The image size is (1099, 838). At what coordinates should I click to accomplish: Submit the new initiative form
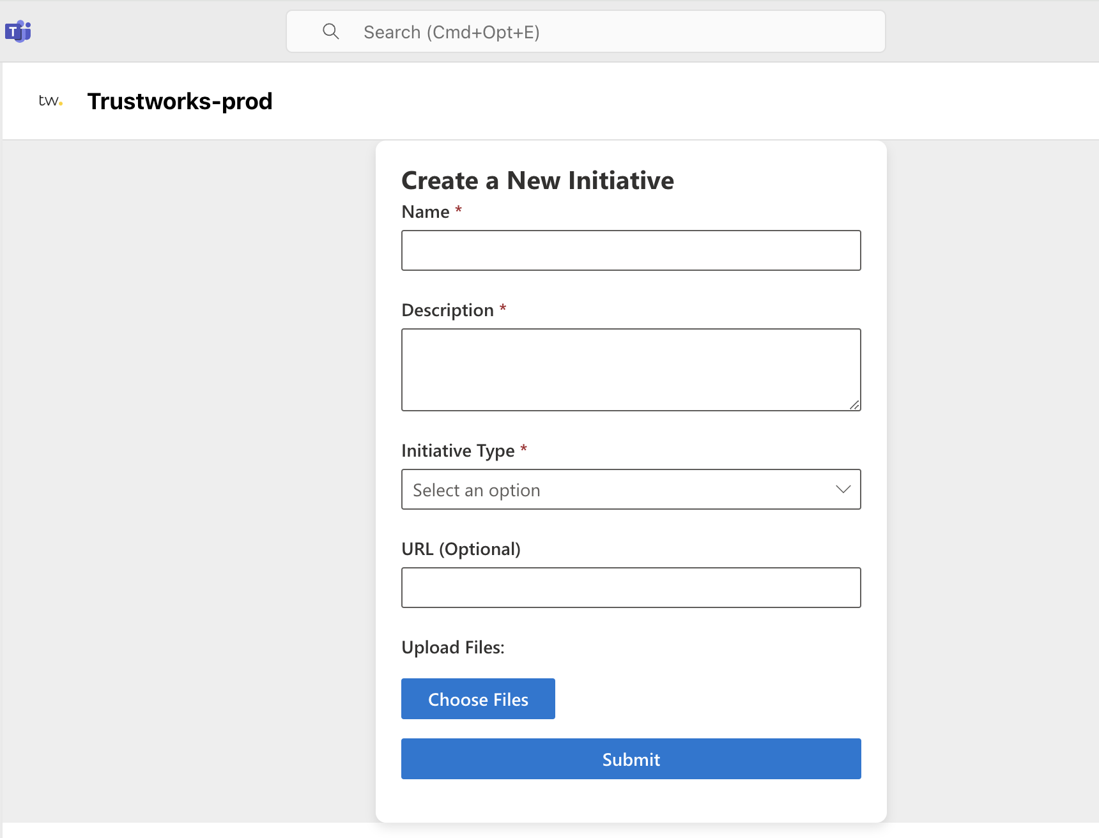[631, 759]
